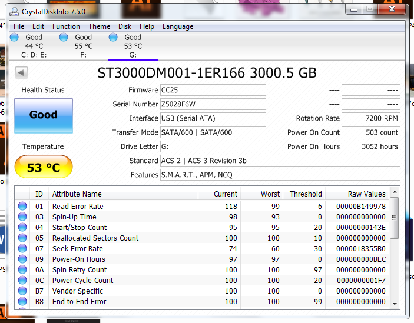Click status orb for Read Error Rate
Image resolution: width=414 pixels, height=323 pixels.
(x=23, y=207)
